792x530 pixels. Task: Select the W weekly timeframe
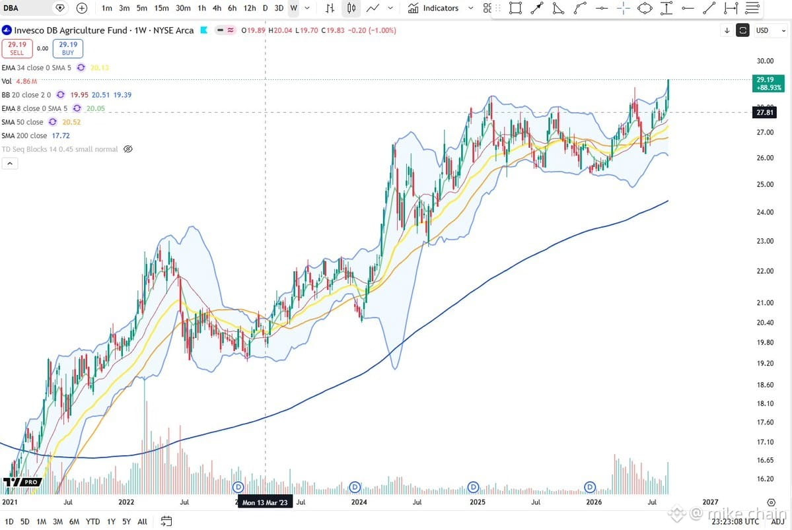pos(293,8)
